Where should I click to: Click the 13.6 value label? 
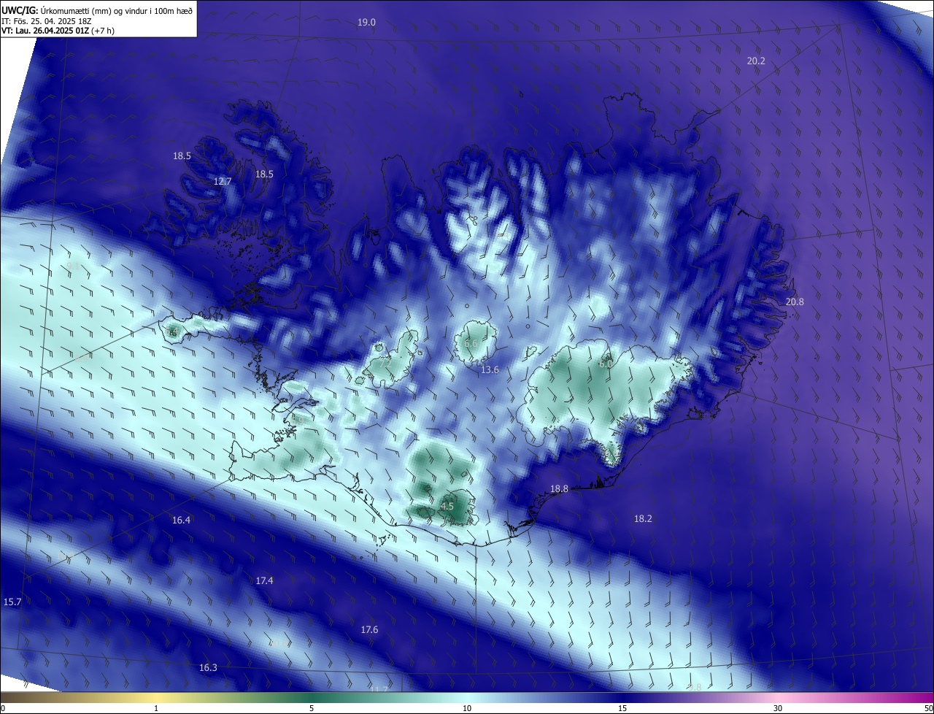(x=490, y=370)
